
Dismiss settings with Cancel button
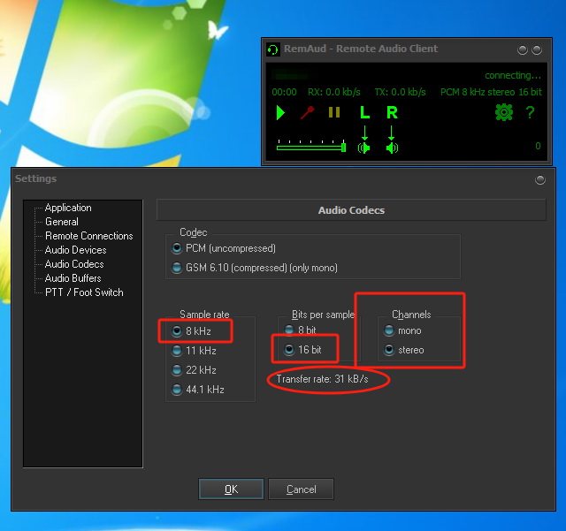point(301,489)
